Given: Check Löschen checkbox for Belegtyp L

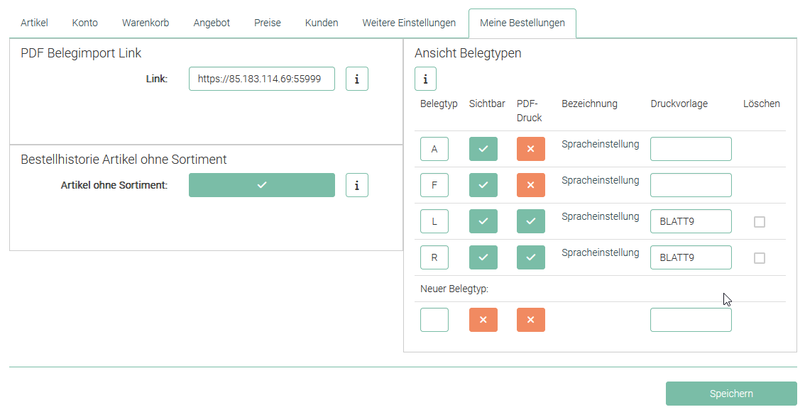Looking at the screenshot, I should (x=759, y=222).
